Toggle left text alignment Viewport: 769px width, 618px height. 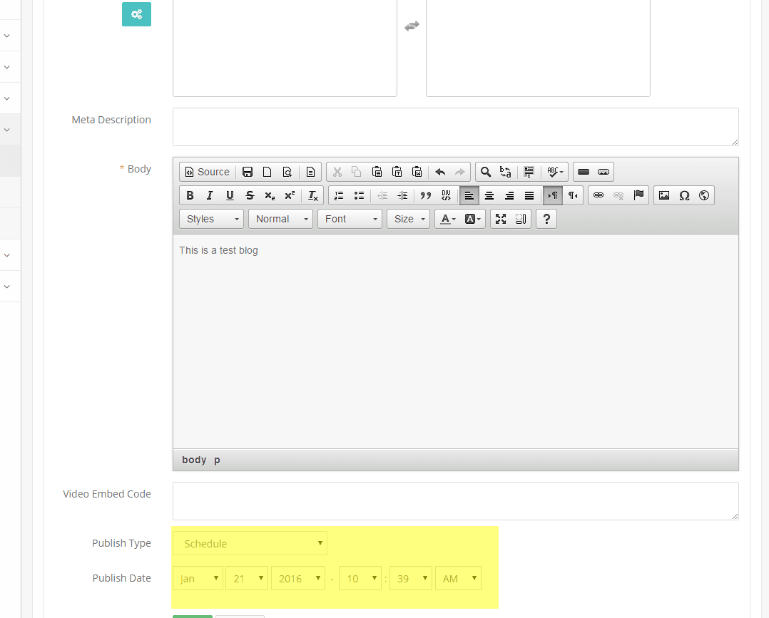[469, 195]
